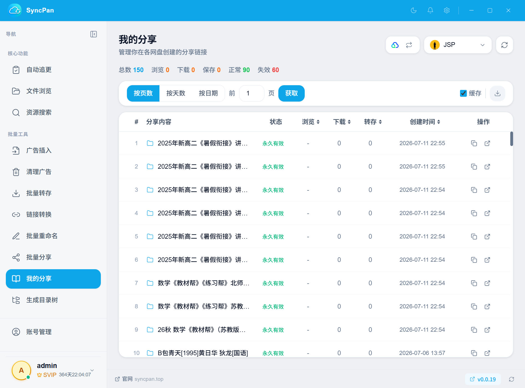Click the cloud drive icon near JSP

(x=395, y=45)
